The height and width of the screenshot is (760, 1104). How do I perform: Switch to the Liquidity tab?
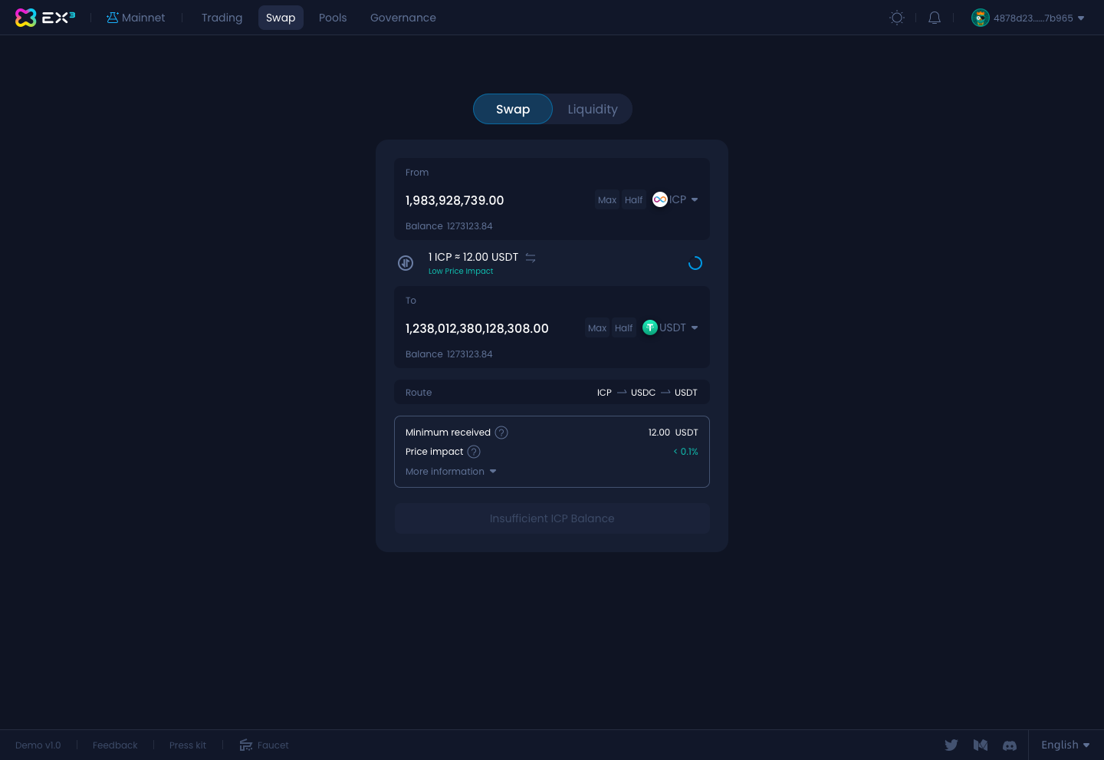coord(593,109)
